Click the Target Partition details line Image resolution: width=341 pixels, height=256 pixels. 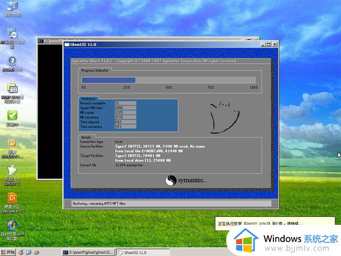pyautogui.click(x=138, y=156)
